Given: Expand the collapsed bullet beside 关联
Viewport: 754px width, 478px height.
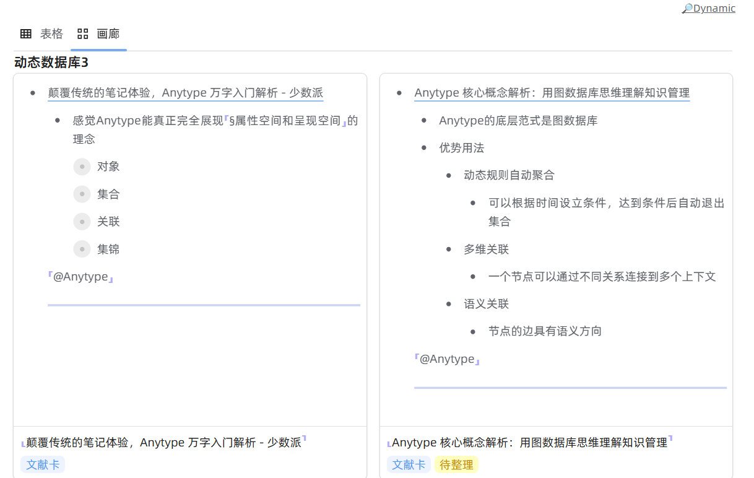Looking at the screenshot, I should [x=82, y=222].
